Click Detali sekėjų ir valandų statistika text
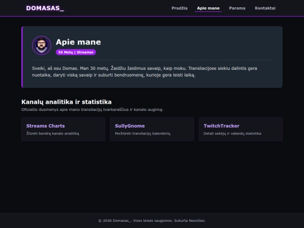Screen dimensions: 304x228 tap(233, 133)
